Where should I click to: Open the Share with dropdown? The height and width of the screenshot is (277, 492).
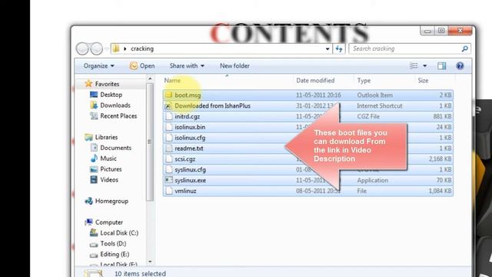pos(187,65)
